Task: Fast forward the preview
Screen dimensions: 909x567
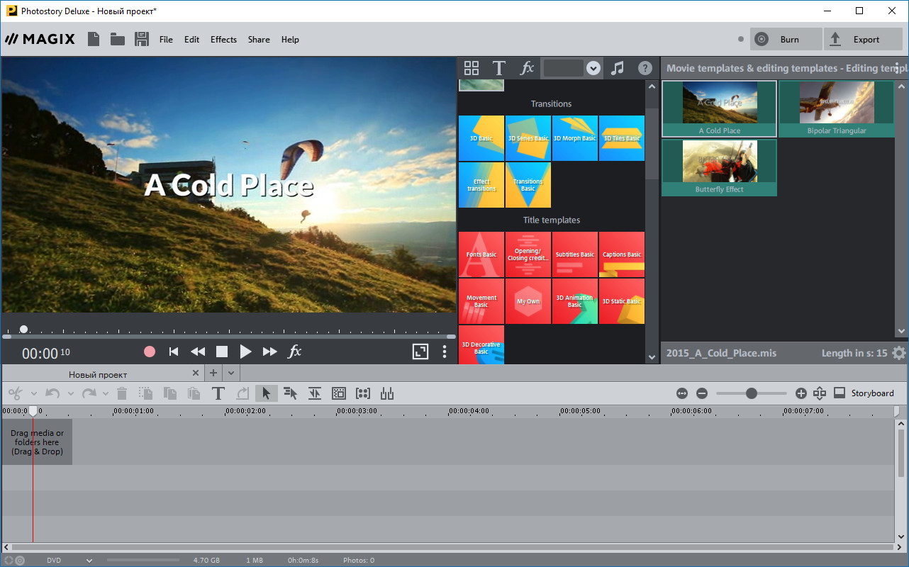Action: [x=270, y=352]
